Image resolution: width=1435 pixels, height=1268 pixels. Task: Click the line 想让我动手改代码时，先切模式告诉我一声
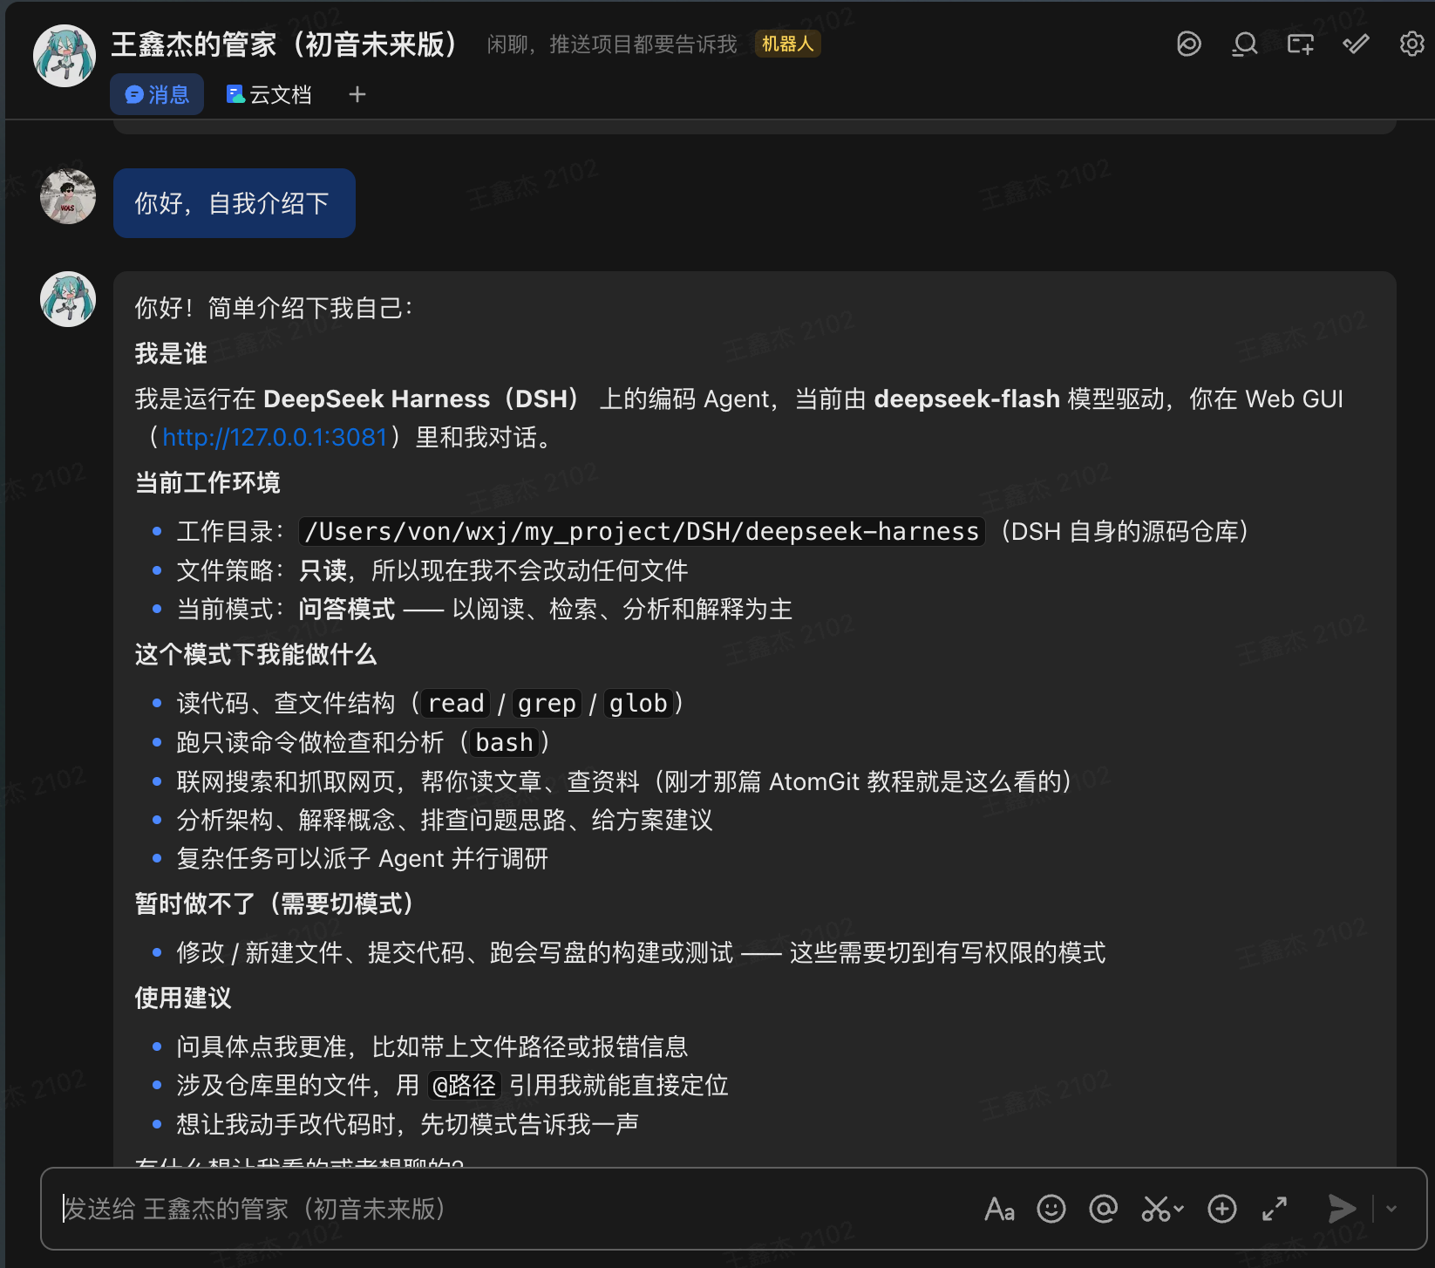tap(407, 1123)
